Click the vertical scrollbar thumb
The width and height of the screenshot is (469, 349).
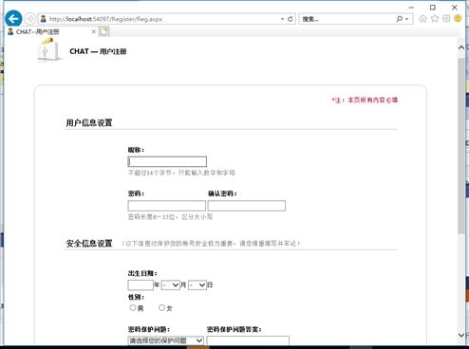461,145
